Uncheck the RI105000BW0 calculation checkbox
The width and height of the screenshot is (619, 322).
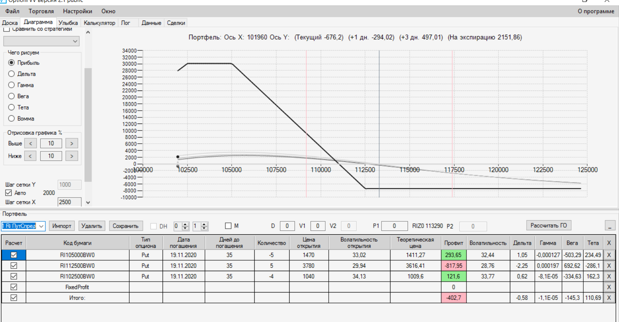tap(14, 255)
